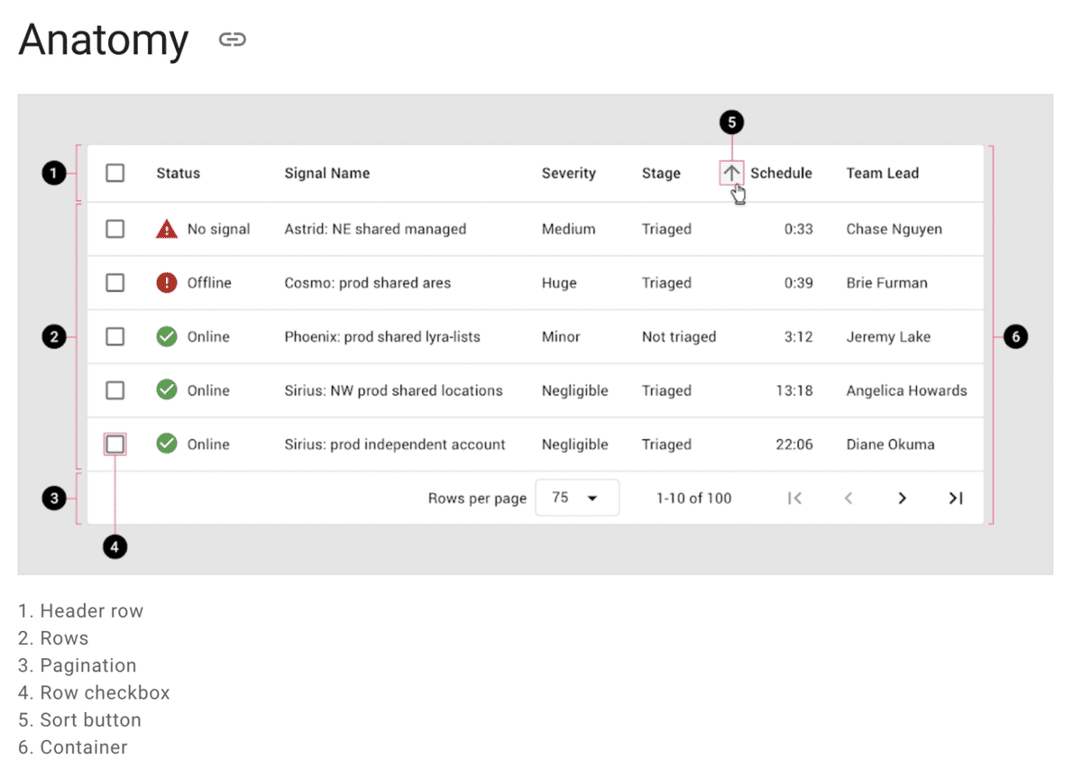1082x778 pixels.
Task: Click the green check icon in the Sirius NW row
Action: (166, 390)
